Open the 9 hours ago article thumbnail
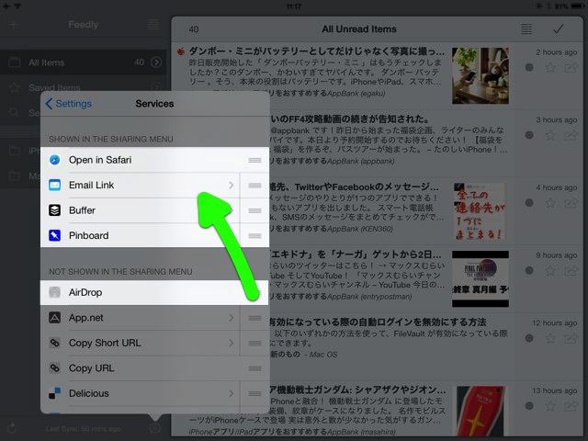Image resolution: width=588 pixels, height=441 pixels. pyautogui.click(x=481, y=279)
